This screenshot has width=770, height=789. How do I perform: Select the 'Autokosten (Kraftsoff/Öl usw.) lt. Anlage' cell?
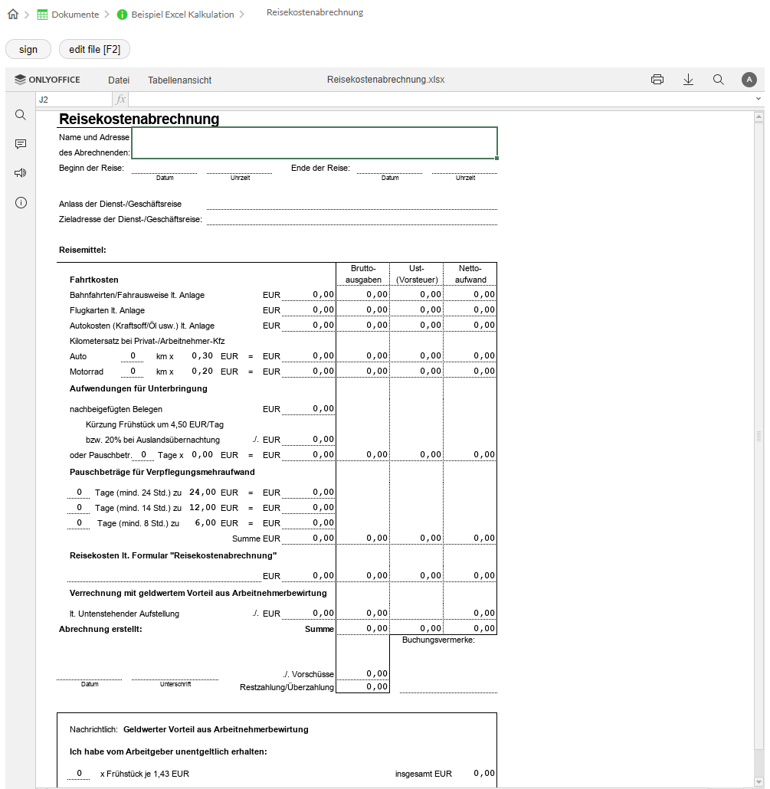[x=142, y=326]
